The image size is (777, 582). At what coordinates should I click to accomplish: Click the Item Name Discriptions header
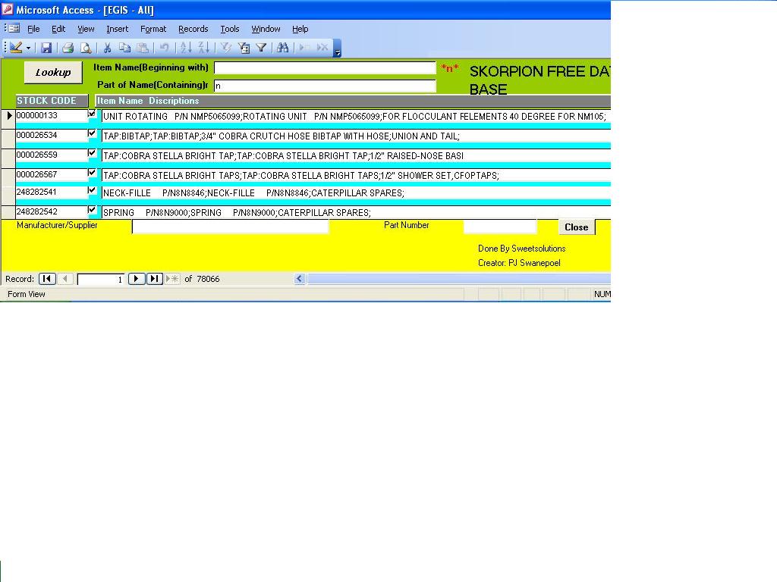pyautogui.click(x=353, y=101)
